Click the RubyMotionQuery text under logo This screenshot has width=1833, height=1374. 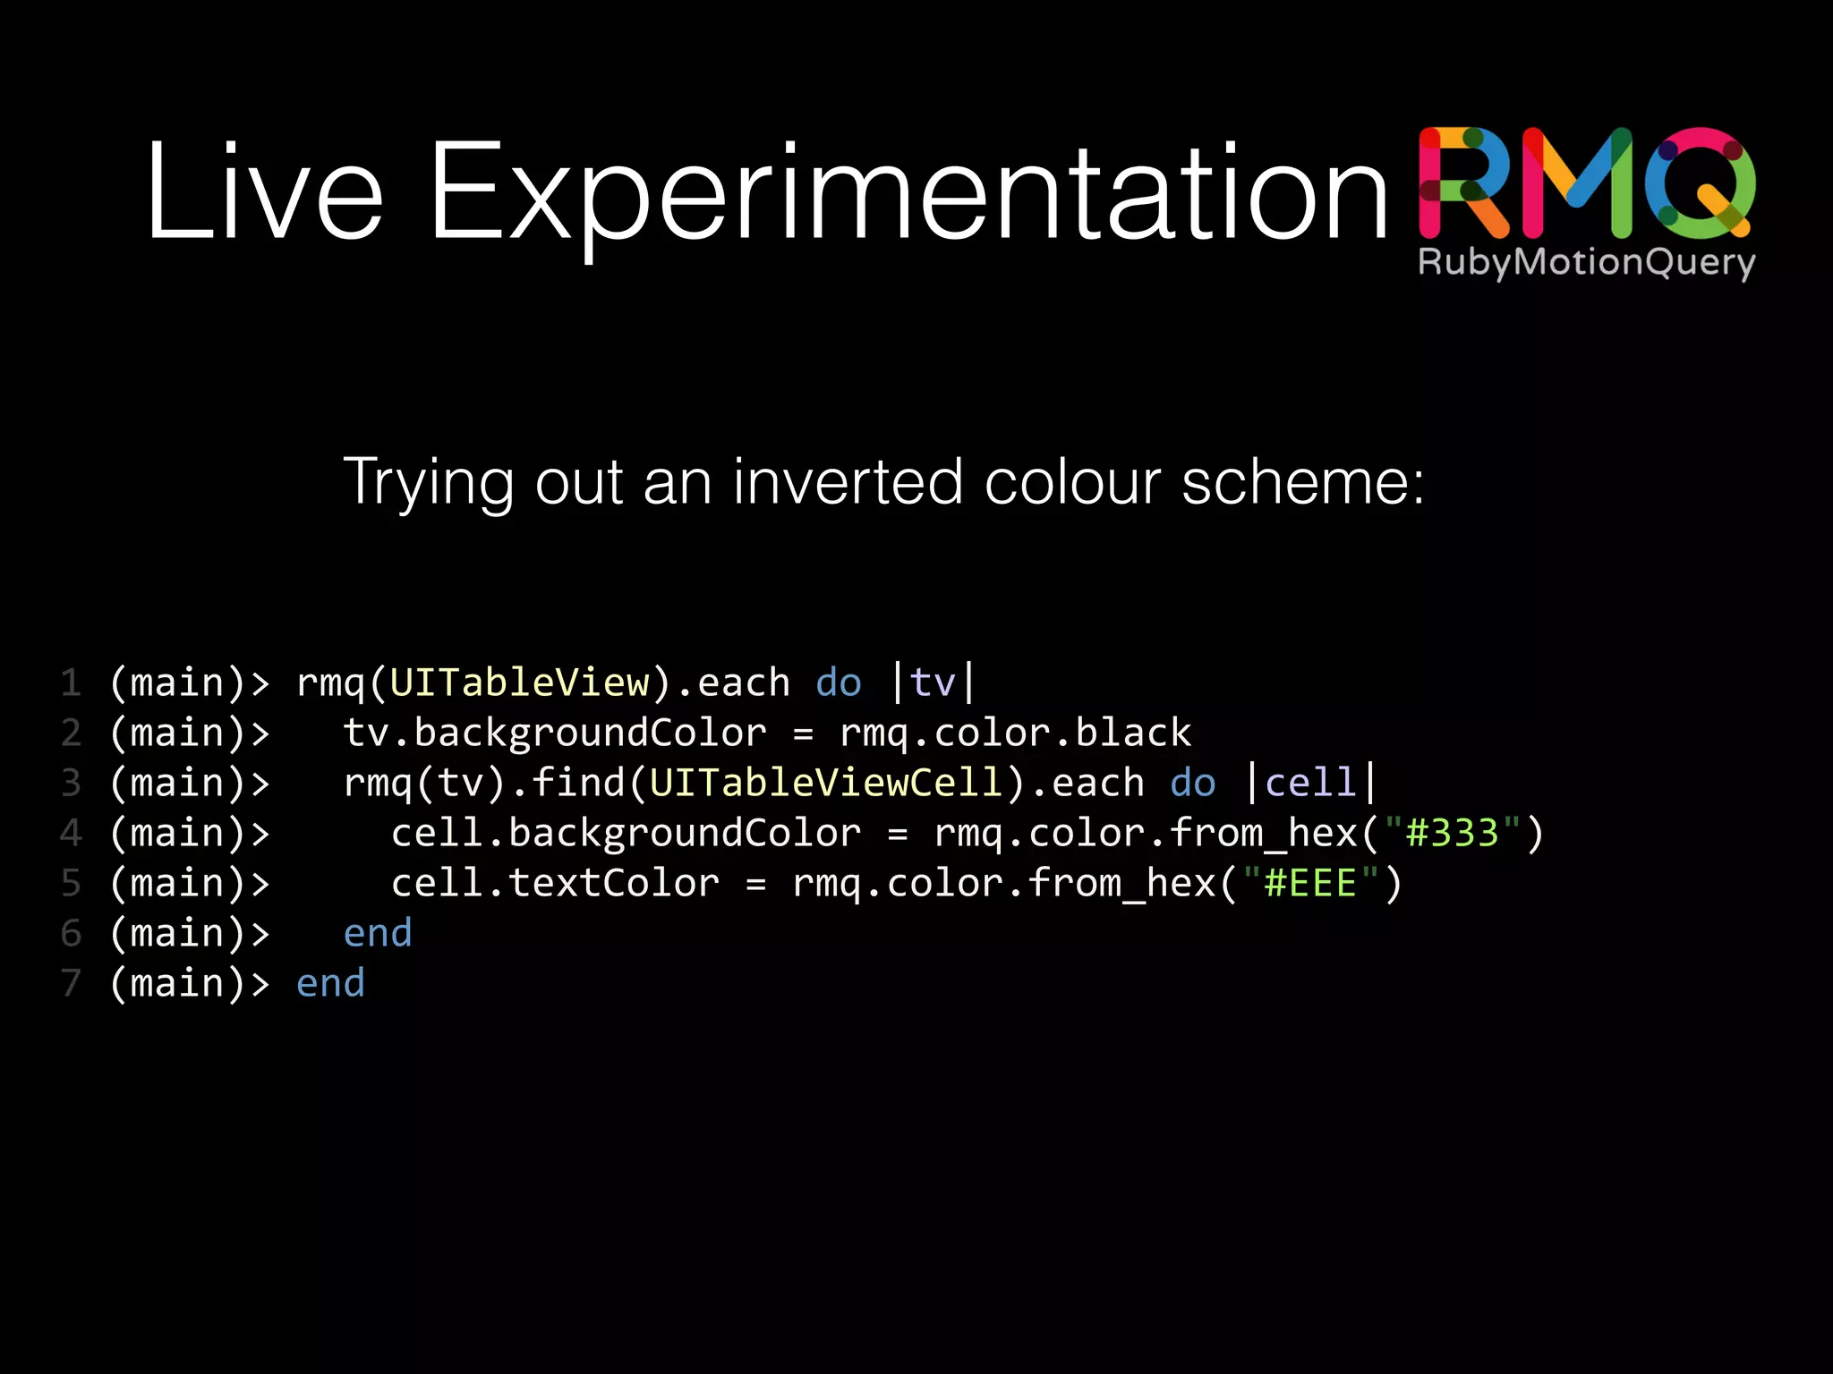(x=1586, y=262)
